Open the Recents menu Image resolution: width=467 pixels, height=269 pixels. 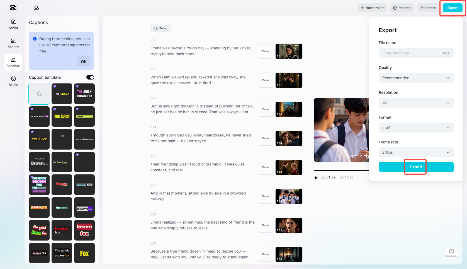pyautogui.click(x=402, y=8)
